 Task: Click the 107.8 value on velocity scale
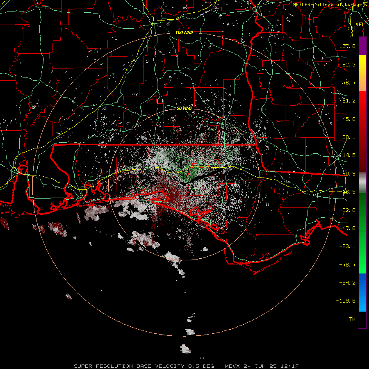(347, 46)
